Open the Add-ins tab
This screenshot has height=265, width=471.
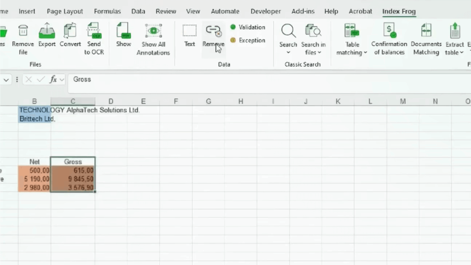pos(303,11)
